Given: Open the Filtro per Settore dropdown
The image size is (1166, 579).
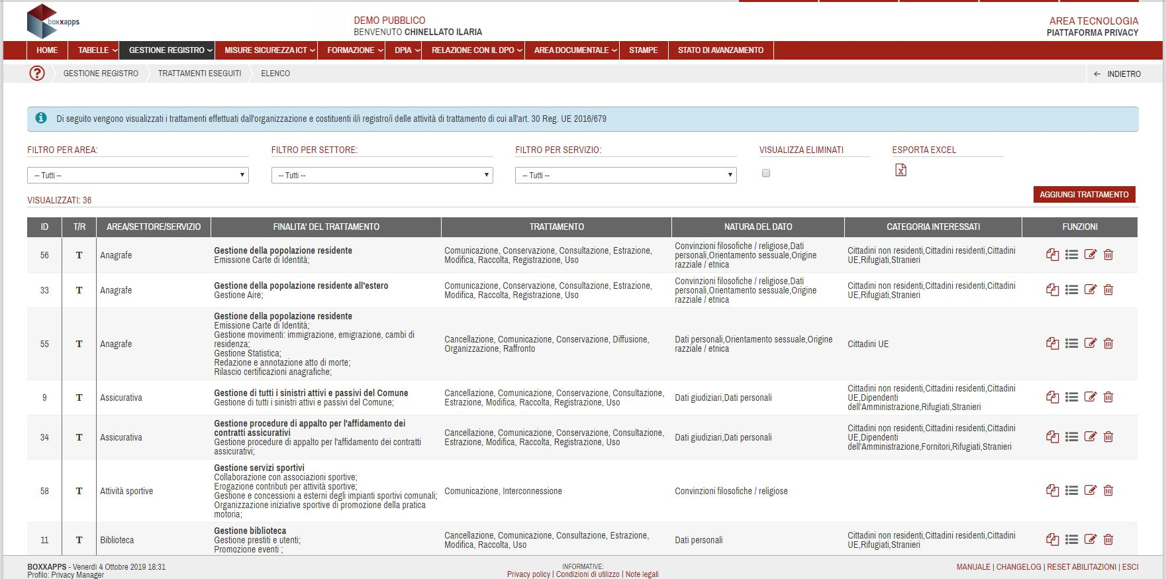Looking at the screenshot, I should (382, 175).
